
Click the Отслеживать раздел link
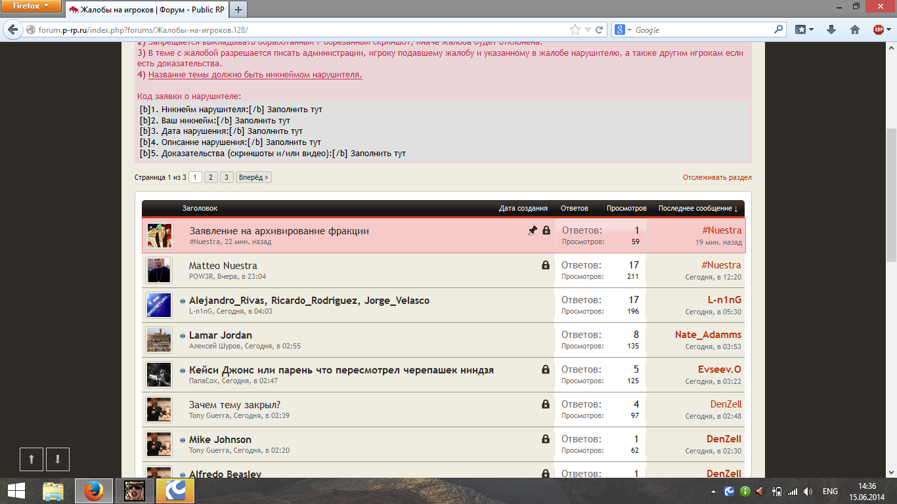coord(717,177)
